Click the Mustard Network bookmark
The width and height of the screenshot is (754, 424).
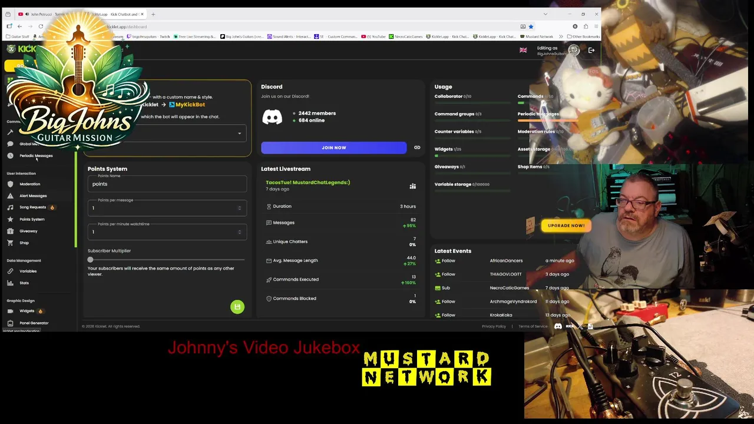536,37
